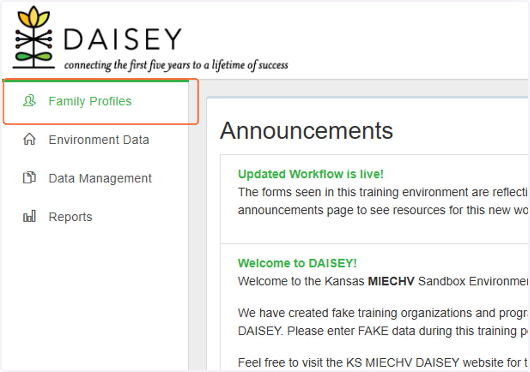Click the line 'DAISEY. Please enter FAKE data'

(383, 331)
